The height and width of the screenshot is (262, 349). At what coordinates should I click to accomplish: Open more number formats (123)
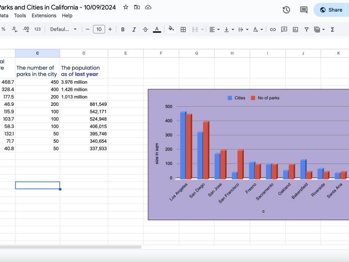pos(37,29)
